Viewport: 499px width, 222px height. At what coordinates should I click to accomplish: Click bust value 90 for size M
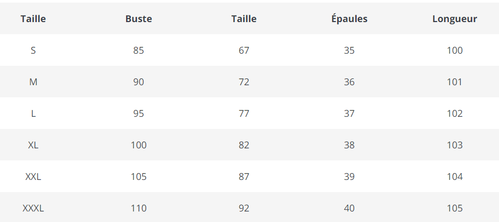point(139,82)
